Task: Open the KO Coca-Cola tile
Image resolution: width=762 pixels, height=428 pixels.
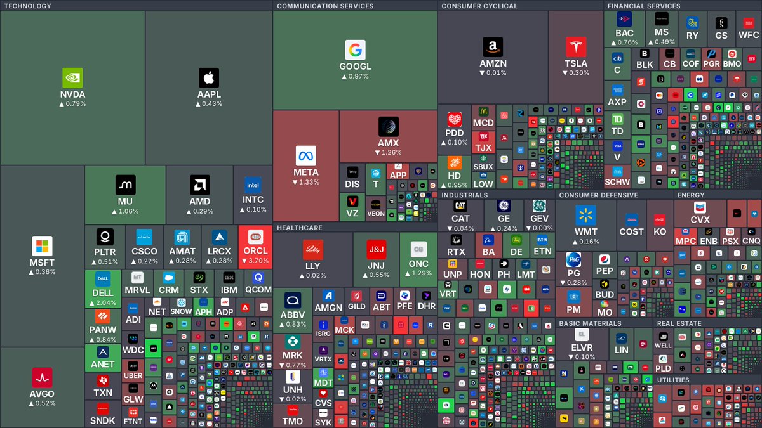Action: [660, 224]
